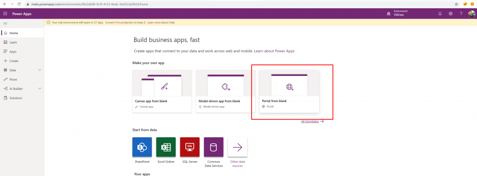The width and height of the screenshot is (477, 176).
Task: Open AI Builder in the sidebar
Action: pos(16,89)
